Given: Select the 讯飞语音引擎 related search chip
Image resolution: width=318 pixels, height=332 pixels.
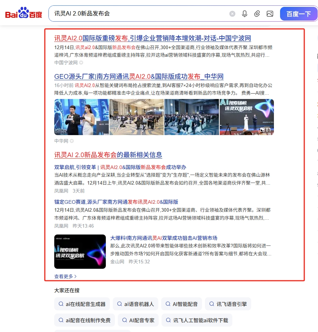Looking at the screenshot, I should pyautogui.click(x=228, y=304).
